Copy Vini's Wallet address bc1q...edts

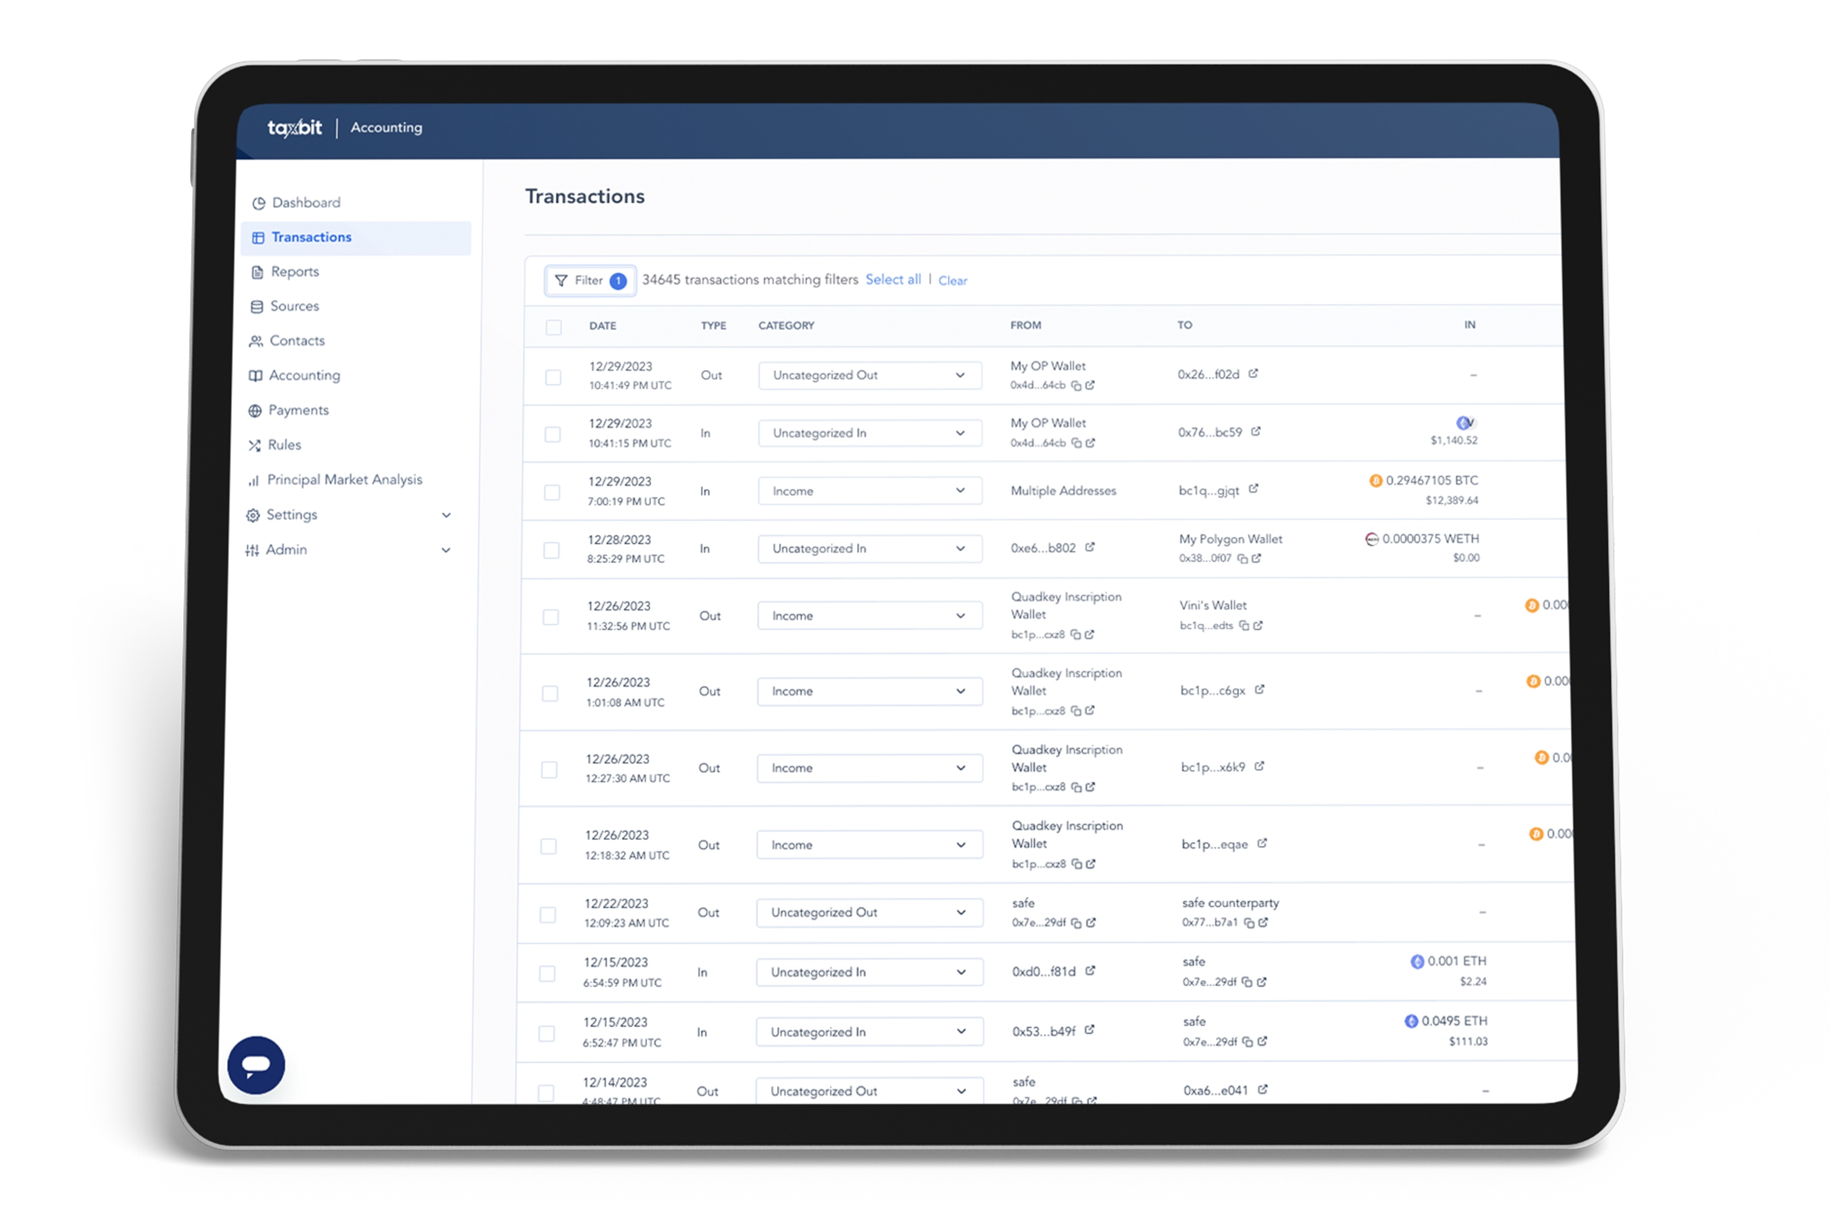pyautogui.click(x=1243, y=626)
